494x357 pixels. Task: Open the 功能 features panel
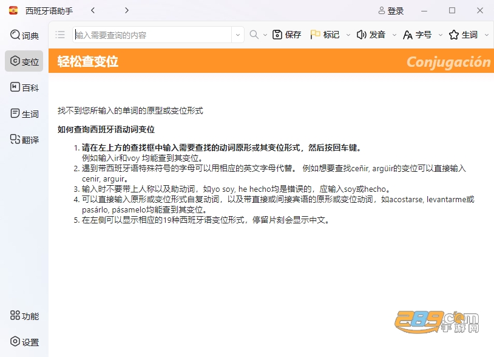pos(24,315)
